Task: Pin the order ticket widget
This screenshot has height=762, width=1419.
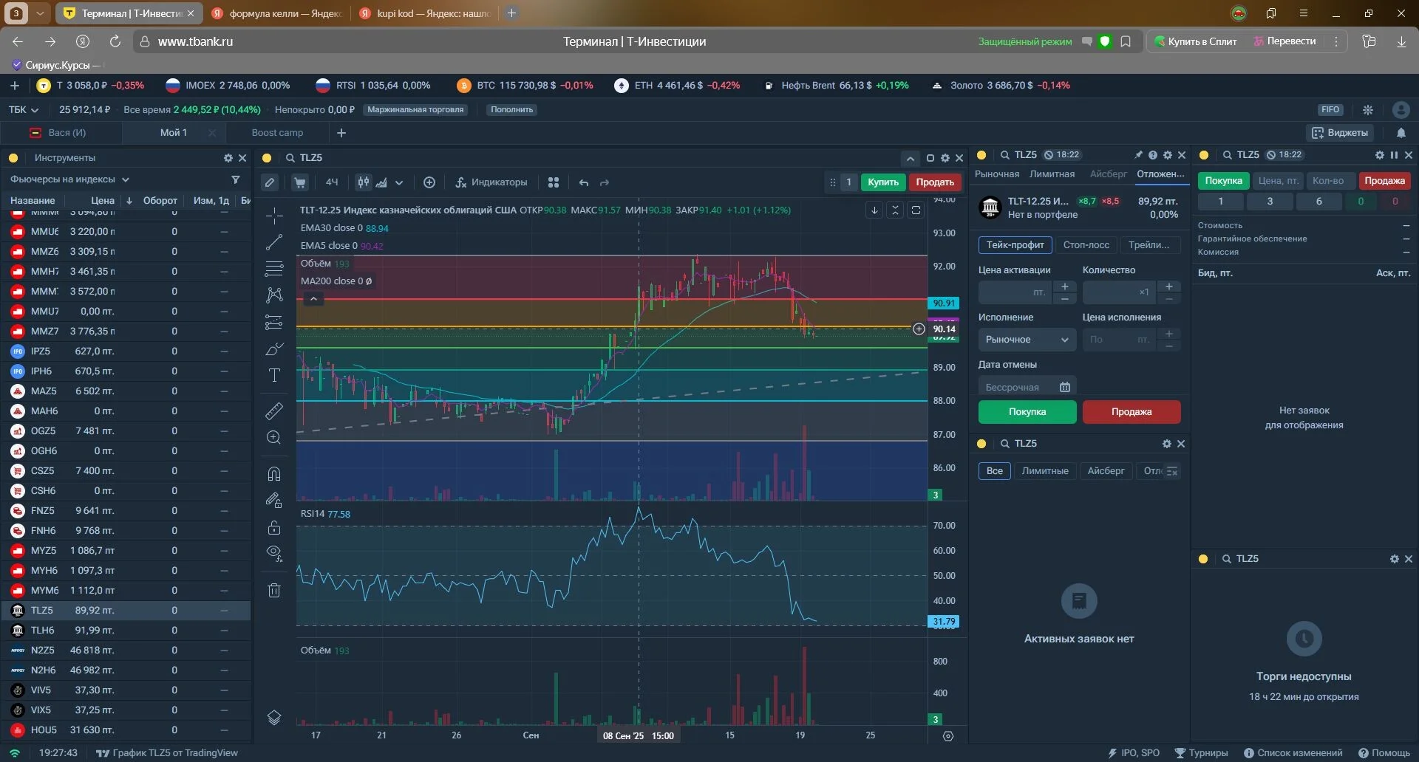Action: (x=1138, y=155)
